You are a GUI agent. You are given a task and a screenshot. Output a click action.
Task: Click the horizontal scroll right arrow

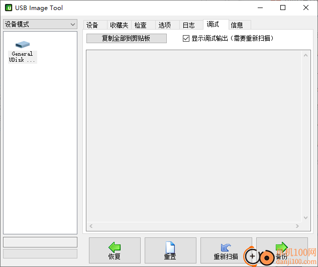297,226
